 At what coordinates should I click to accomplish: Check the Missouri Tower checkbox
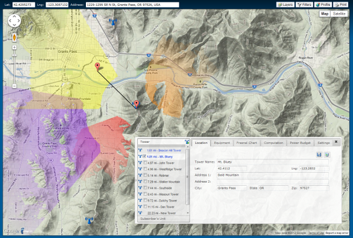click(145, 194)
